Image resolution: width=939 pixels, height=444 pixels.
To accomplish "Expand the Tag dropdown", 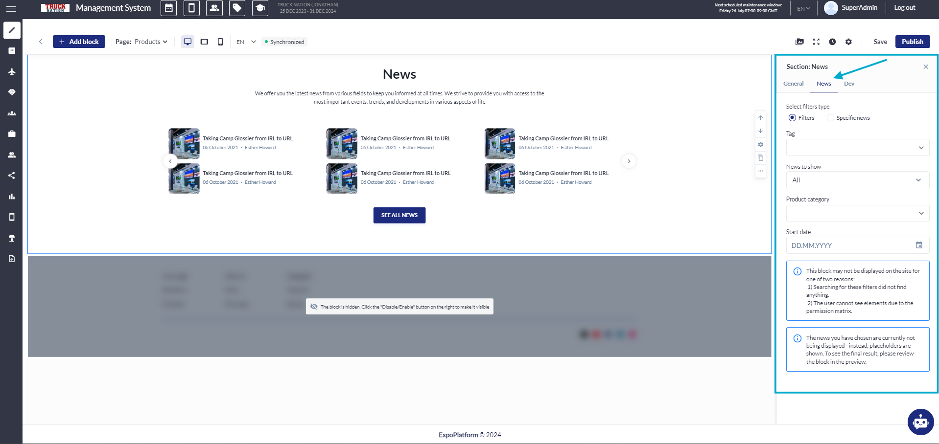I will coord(858,148).
